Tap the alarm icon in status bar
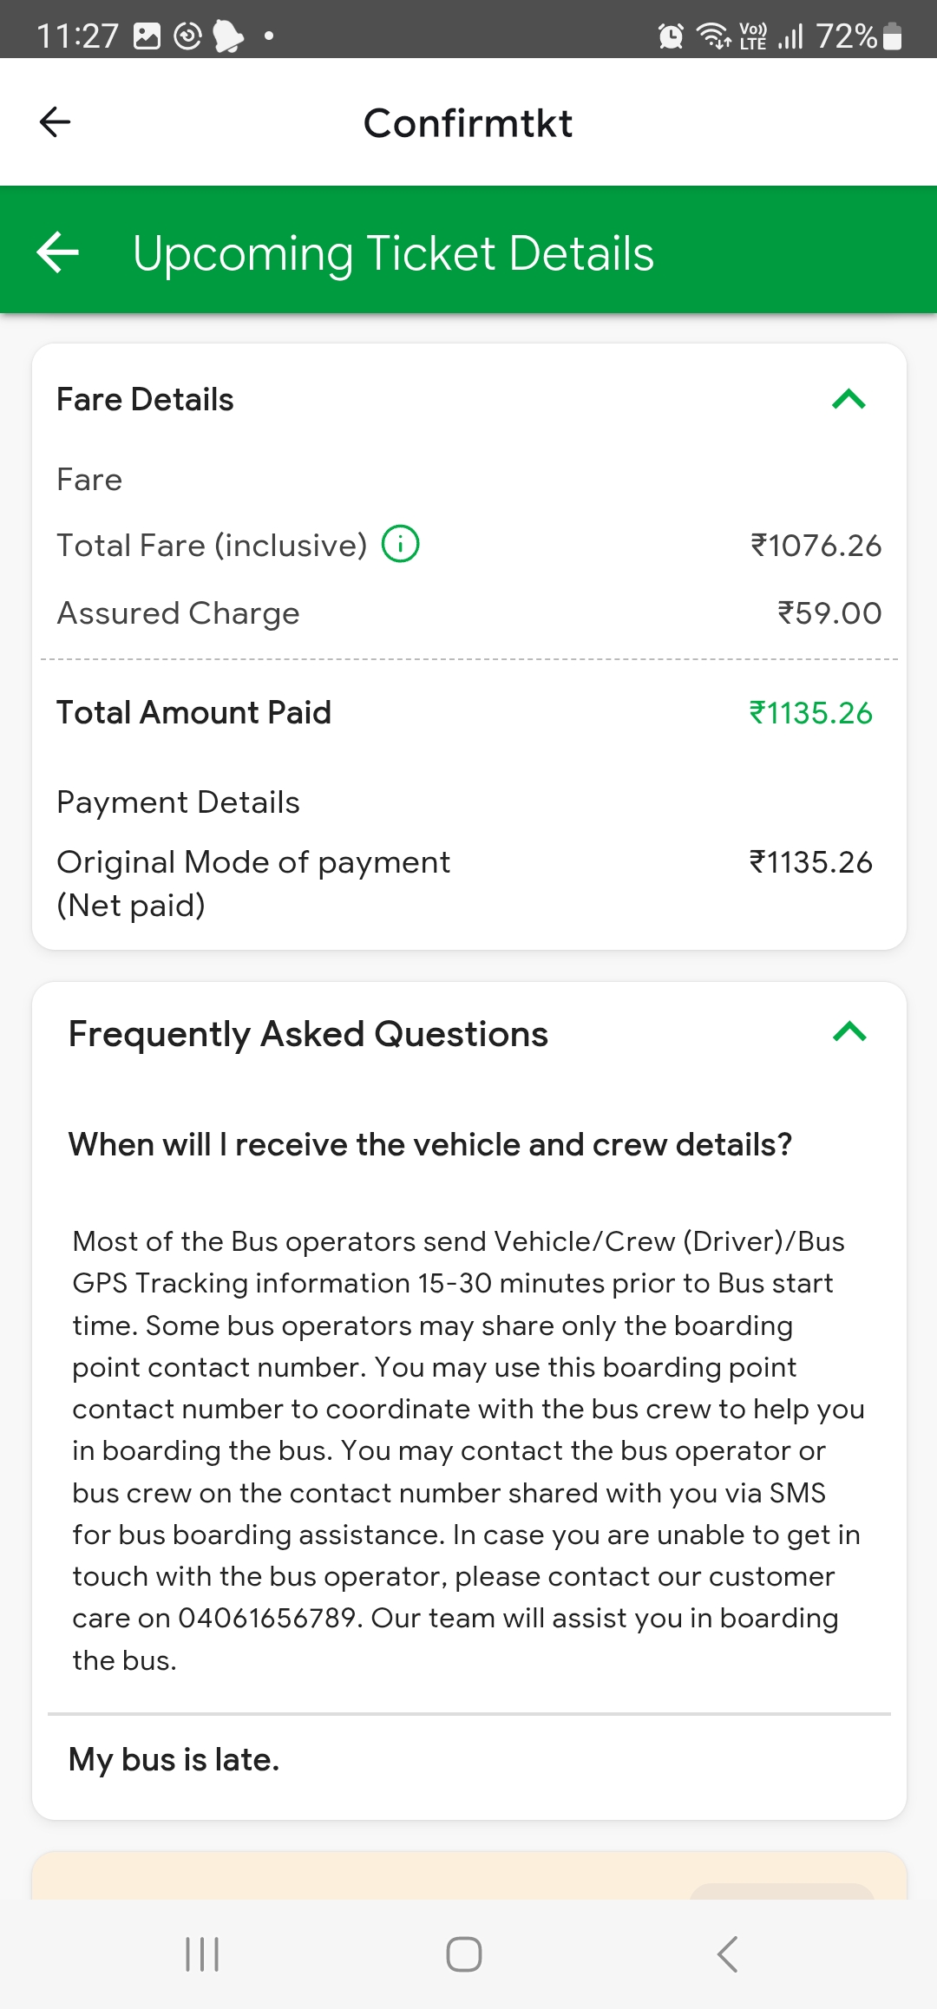Viewport: 937px width, 2009px height. point(671,36)
